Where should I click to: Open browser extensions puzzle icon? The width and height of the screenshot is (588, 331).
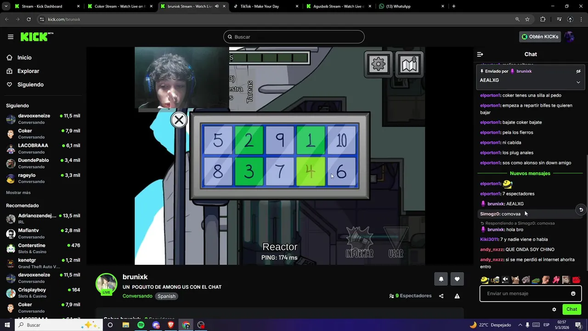pyautogui.click(x=543, y=19)
